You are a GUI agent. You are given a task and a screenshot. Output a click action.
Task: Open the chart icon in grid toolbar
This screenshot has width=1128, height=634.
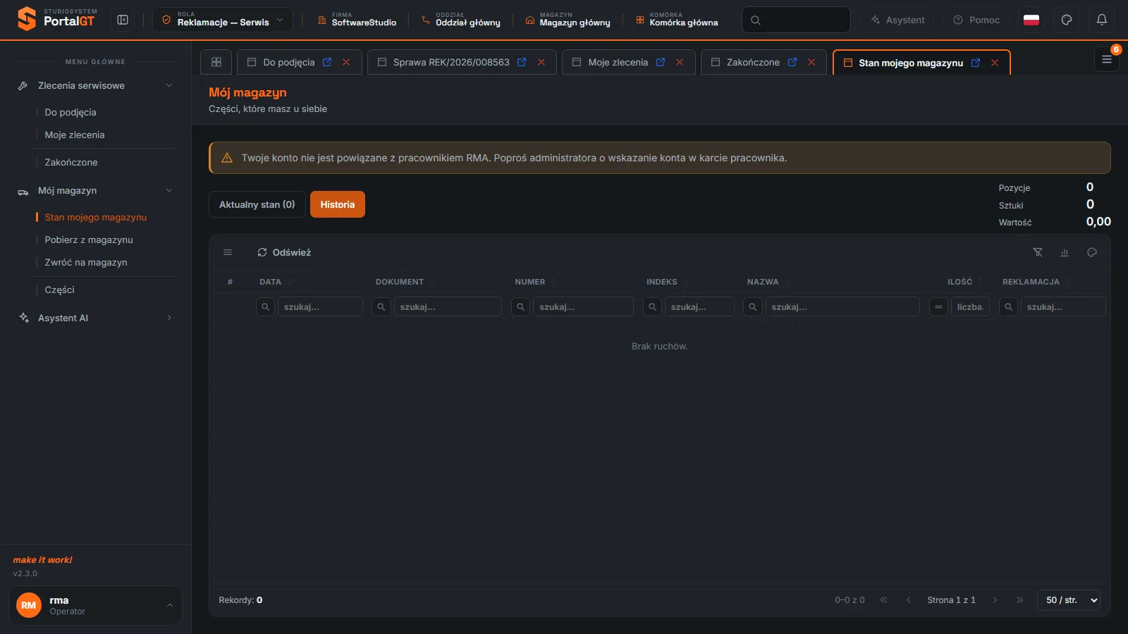[x=1065, y=252]
